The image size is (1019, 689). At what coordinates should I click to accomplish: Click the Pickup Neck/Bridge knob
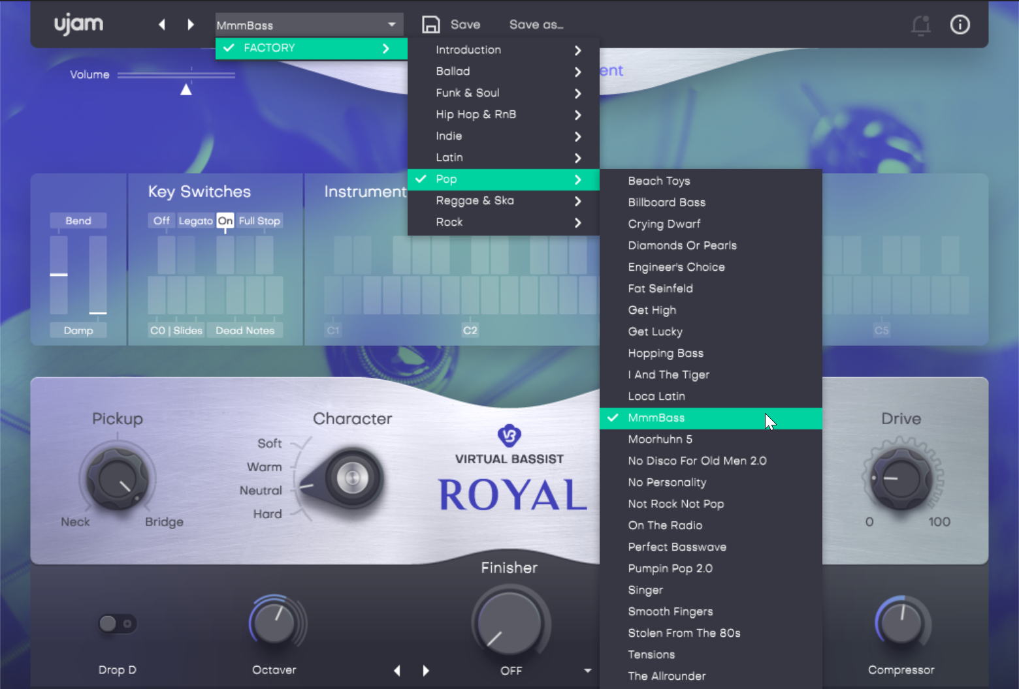coord(118,479)
